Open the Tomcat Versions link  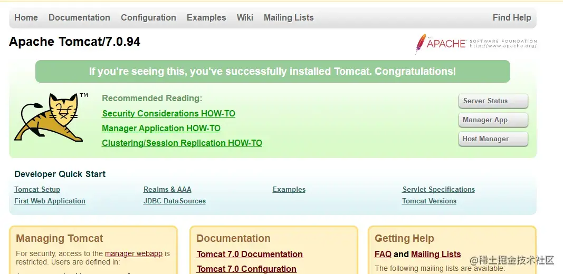point(430,201)
